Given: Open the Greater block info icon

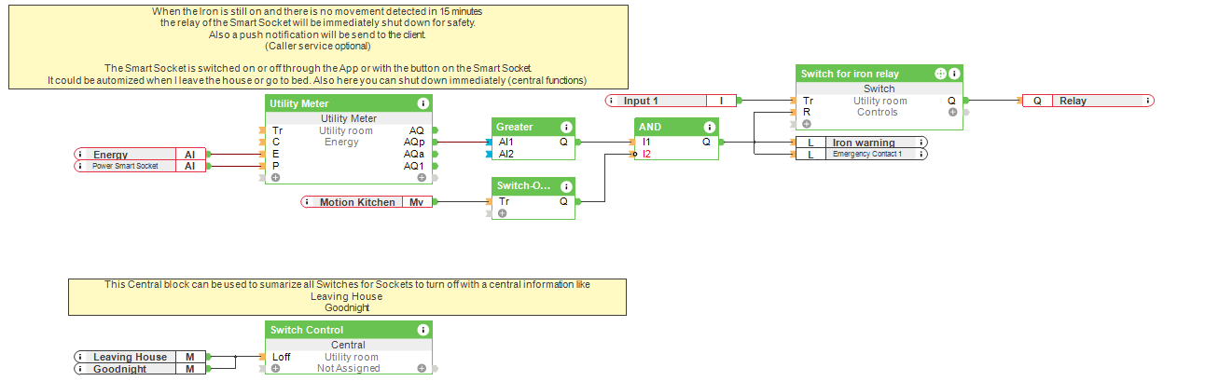Looking at the screenshot, I should [x=565, y=127].
